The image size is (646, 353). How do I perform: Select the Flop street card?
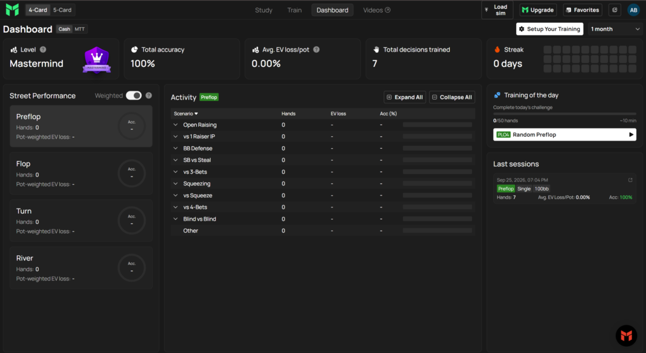click(x=81, y=173)
